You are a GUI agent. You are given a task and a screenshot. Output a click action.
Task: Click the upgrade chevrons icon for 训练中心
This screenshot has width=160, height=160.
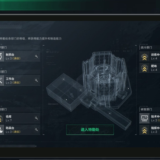[x=144, y=56]
